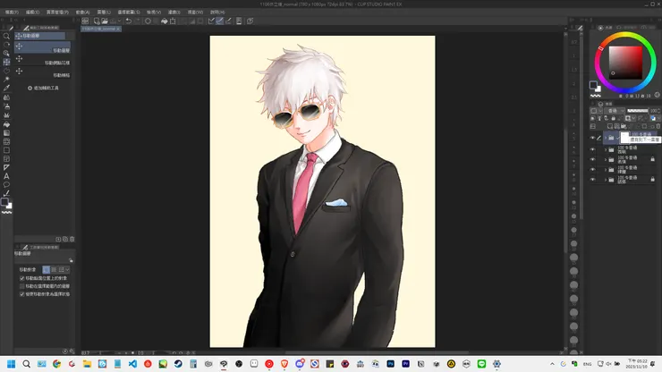The width and height of the screenshot is (662, 372).
Task: Select the first move layer sub tool
Action: pos(43,47)
